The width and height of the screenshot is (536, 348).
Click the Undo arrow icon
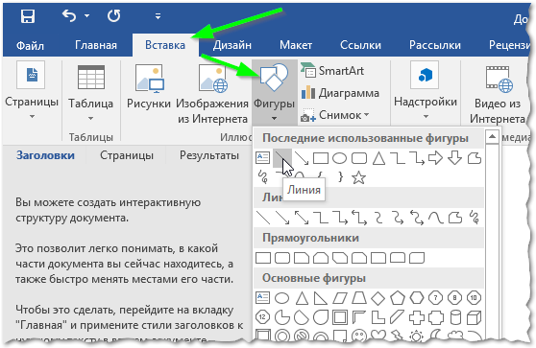tap(69, 15)
